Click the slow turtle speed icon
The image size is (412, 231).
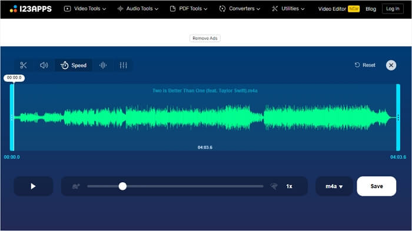[x=76, y=186]
